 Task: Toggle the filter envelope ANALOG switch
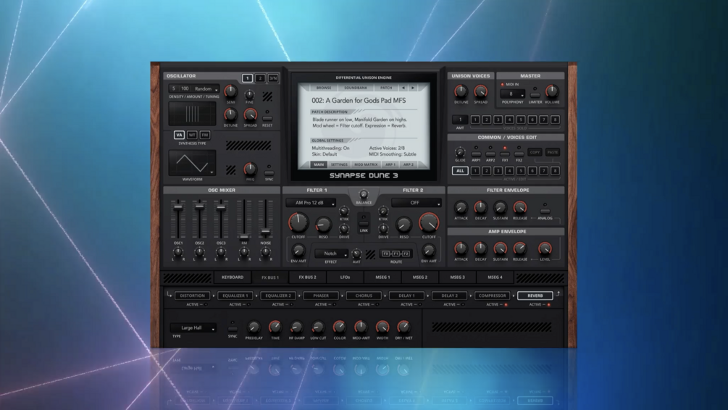pos(545,211)
